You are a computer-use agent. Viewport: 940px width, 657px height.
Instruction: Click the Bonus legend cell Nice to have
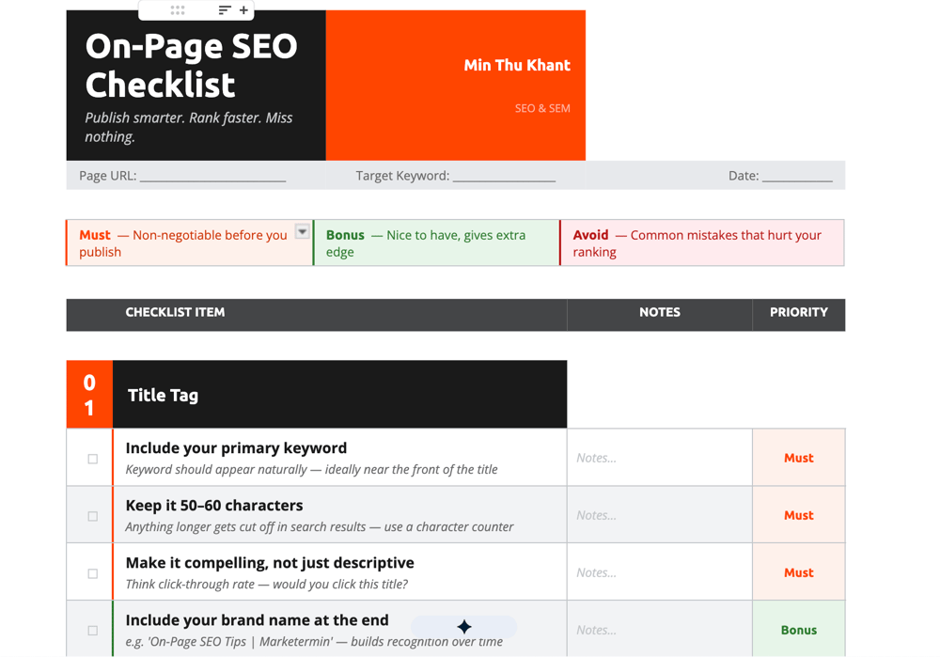(436, 242)
